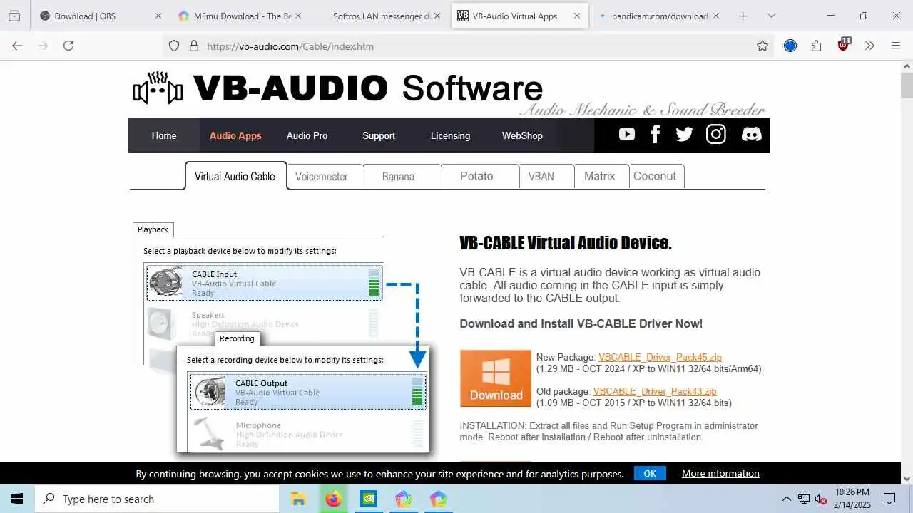
Task: Open VB-Audio Twitter icon
Action: point(684,134)
